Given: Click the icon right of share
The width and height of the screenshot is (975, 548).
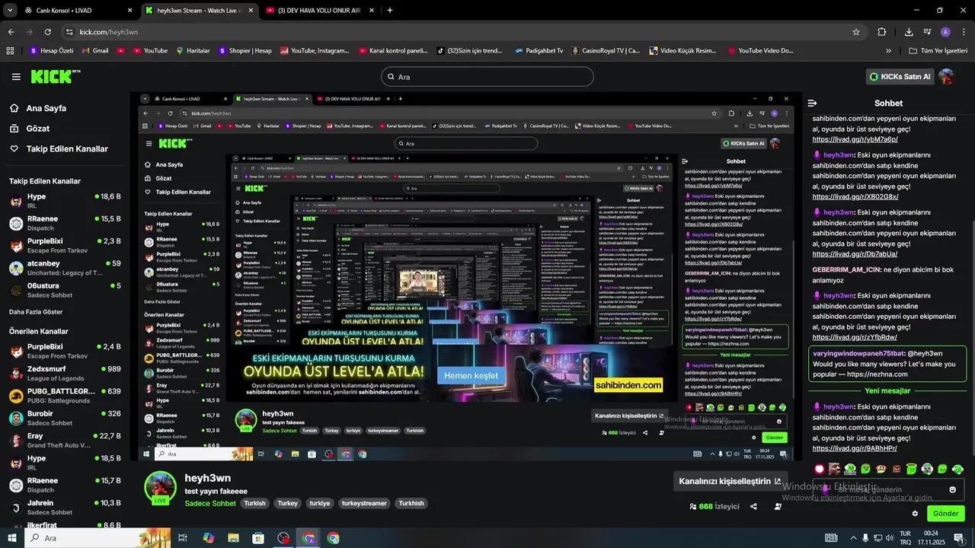Looking at the screenshot, I should [778, 506].
